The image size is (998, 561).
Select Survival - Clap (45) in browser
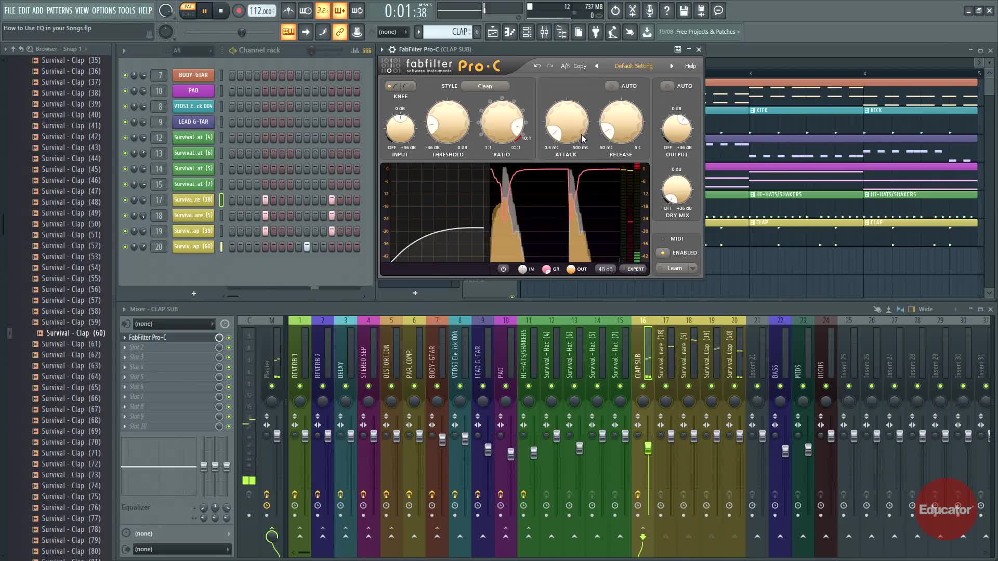(x=71, y=169)
